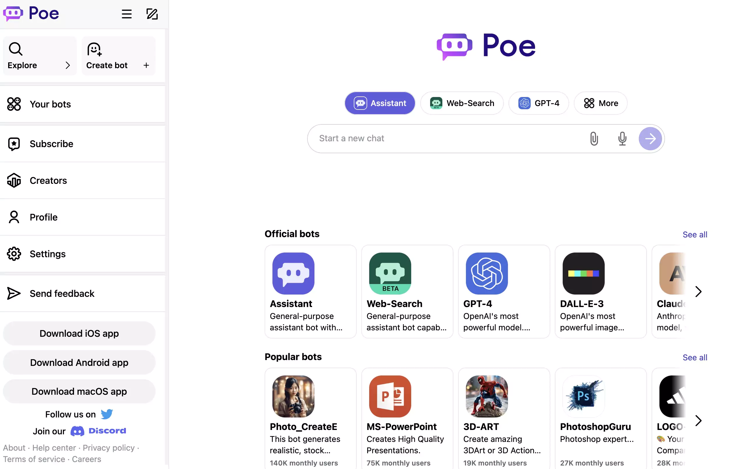
Task: Click '75K monthly users' text
Action: click(x=398, y=463)
